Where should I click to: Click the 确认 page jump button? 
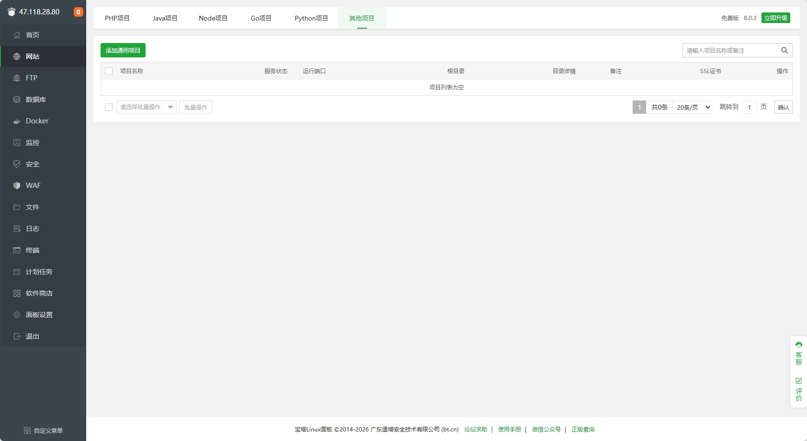(784, 107)
